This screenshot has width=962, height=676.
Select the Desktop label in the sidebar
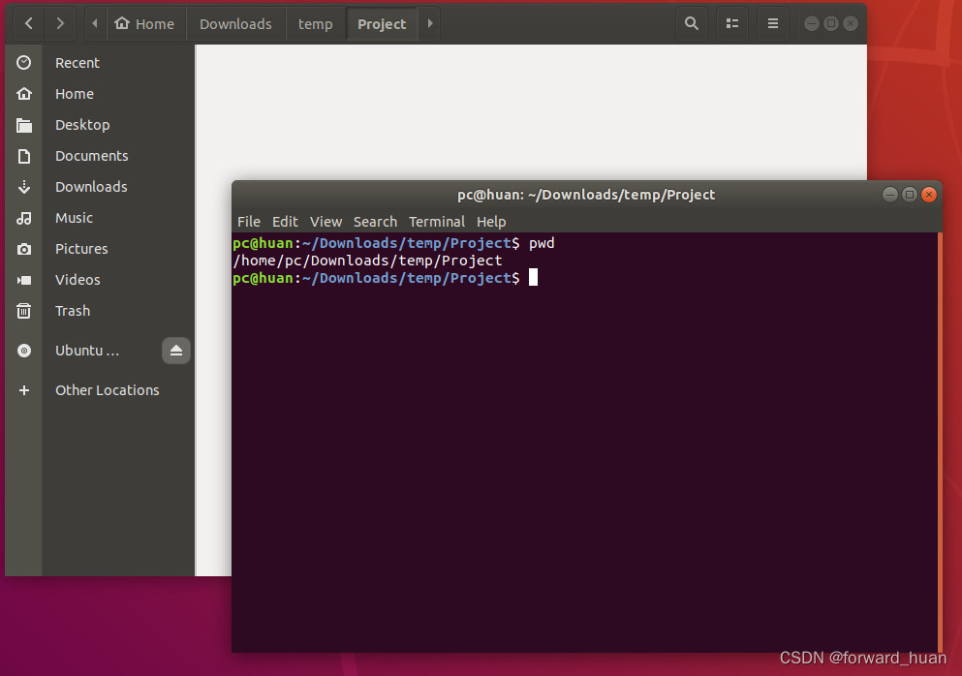[x=82, y=125]
